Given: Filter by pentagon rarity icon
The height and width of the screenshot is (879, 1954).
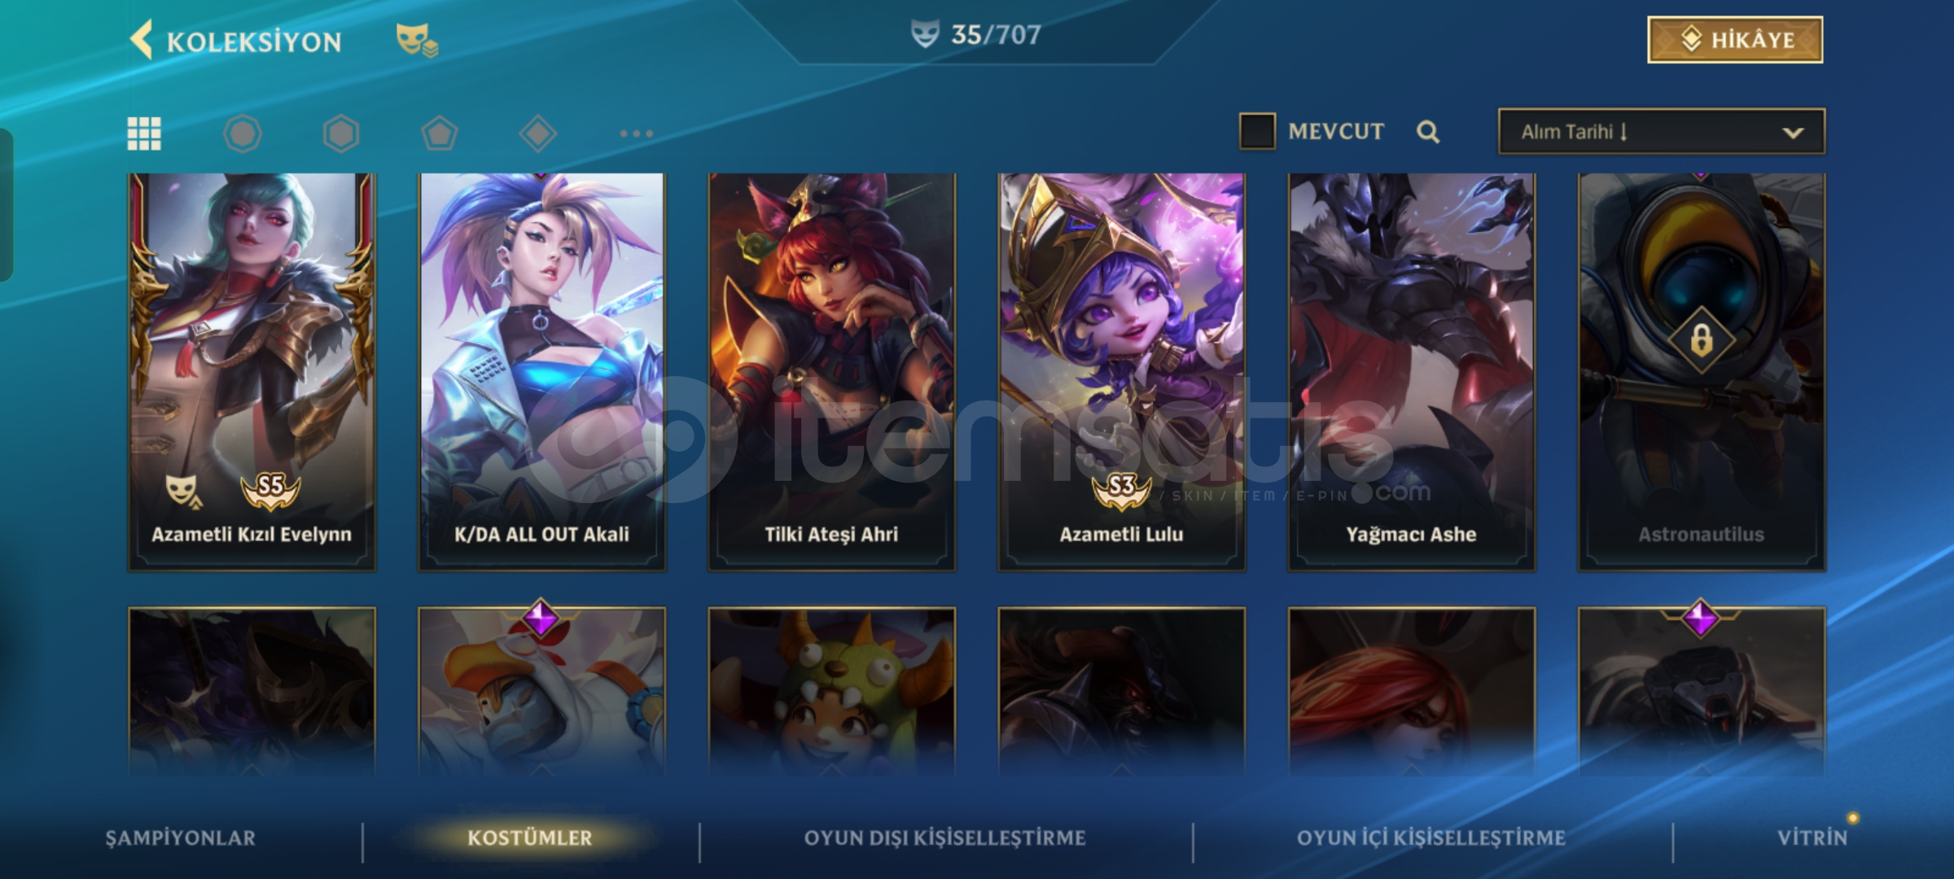Looking at the screenshot, I should [x=440, y=133].
